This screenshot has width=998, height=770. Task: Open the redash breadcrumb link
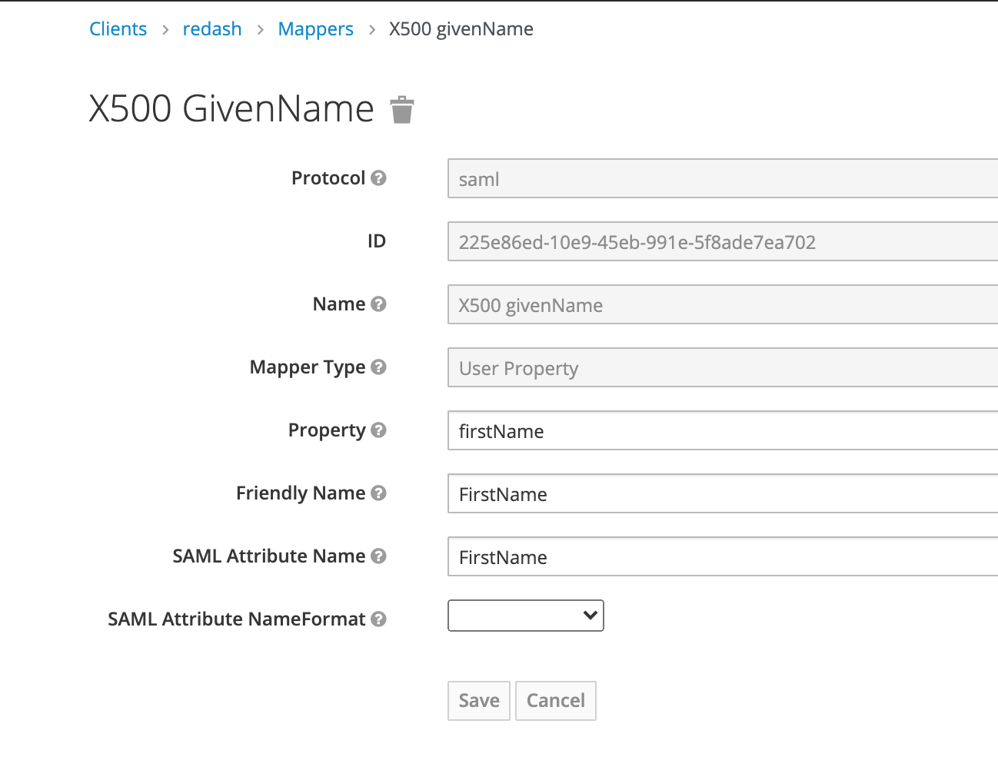point(212,29)
